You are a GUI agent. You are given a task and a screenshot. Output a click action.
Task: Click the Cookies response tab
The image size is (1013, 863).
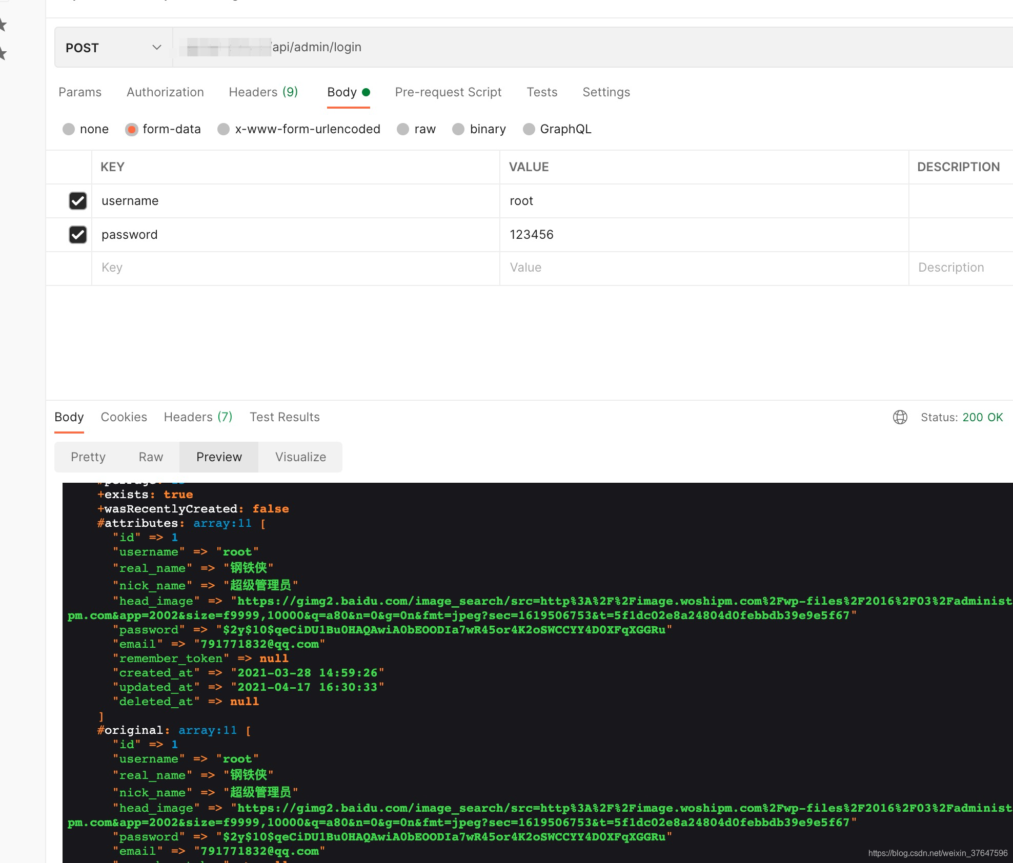click(x=124, y=417)
